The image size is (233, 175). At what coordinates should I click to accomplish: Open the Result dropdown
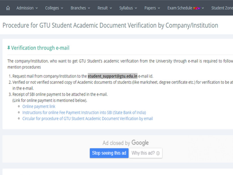point(105,8)
